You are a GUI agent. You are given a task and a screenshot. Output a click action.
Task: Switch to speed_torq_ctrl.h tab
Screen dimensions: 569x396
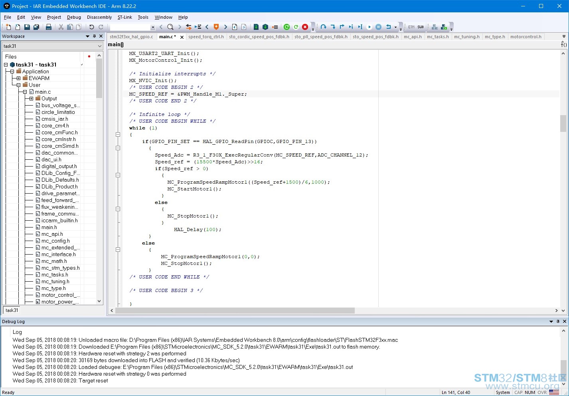pos(206,37)
